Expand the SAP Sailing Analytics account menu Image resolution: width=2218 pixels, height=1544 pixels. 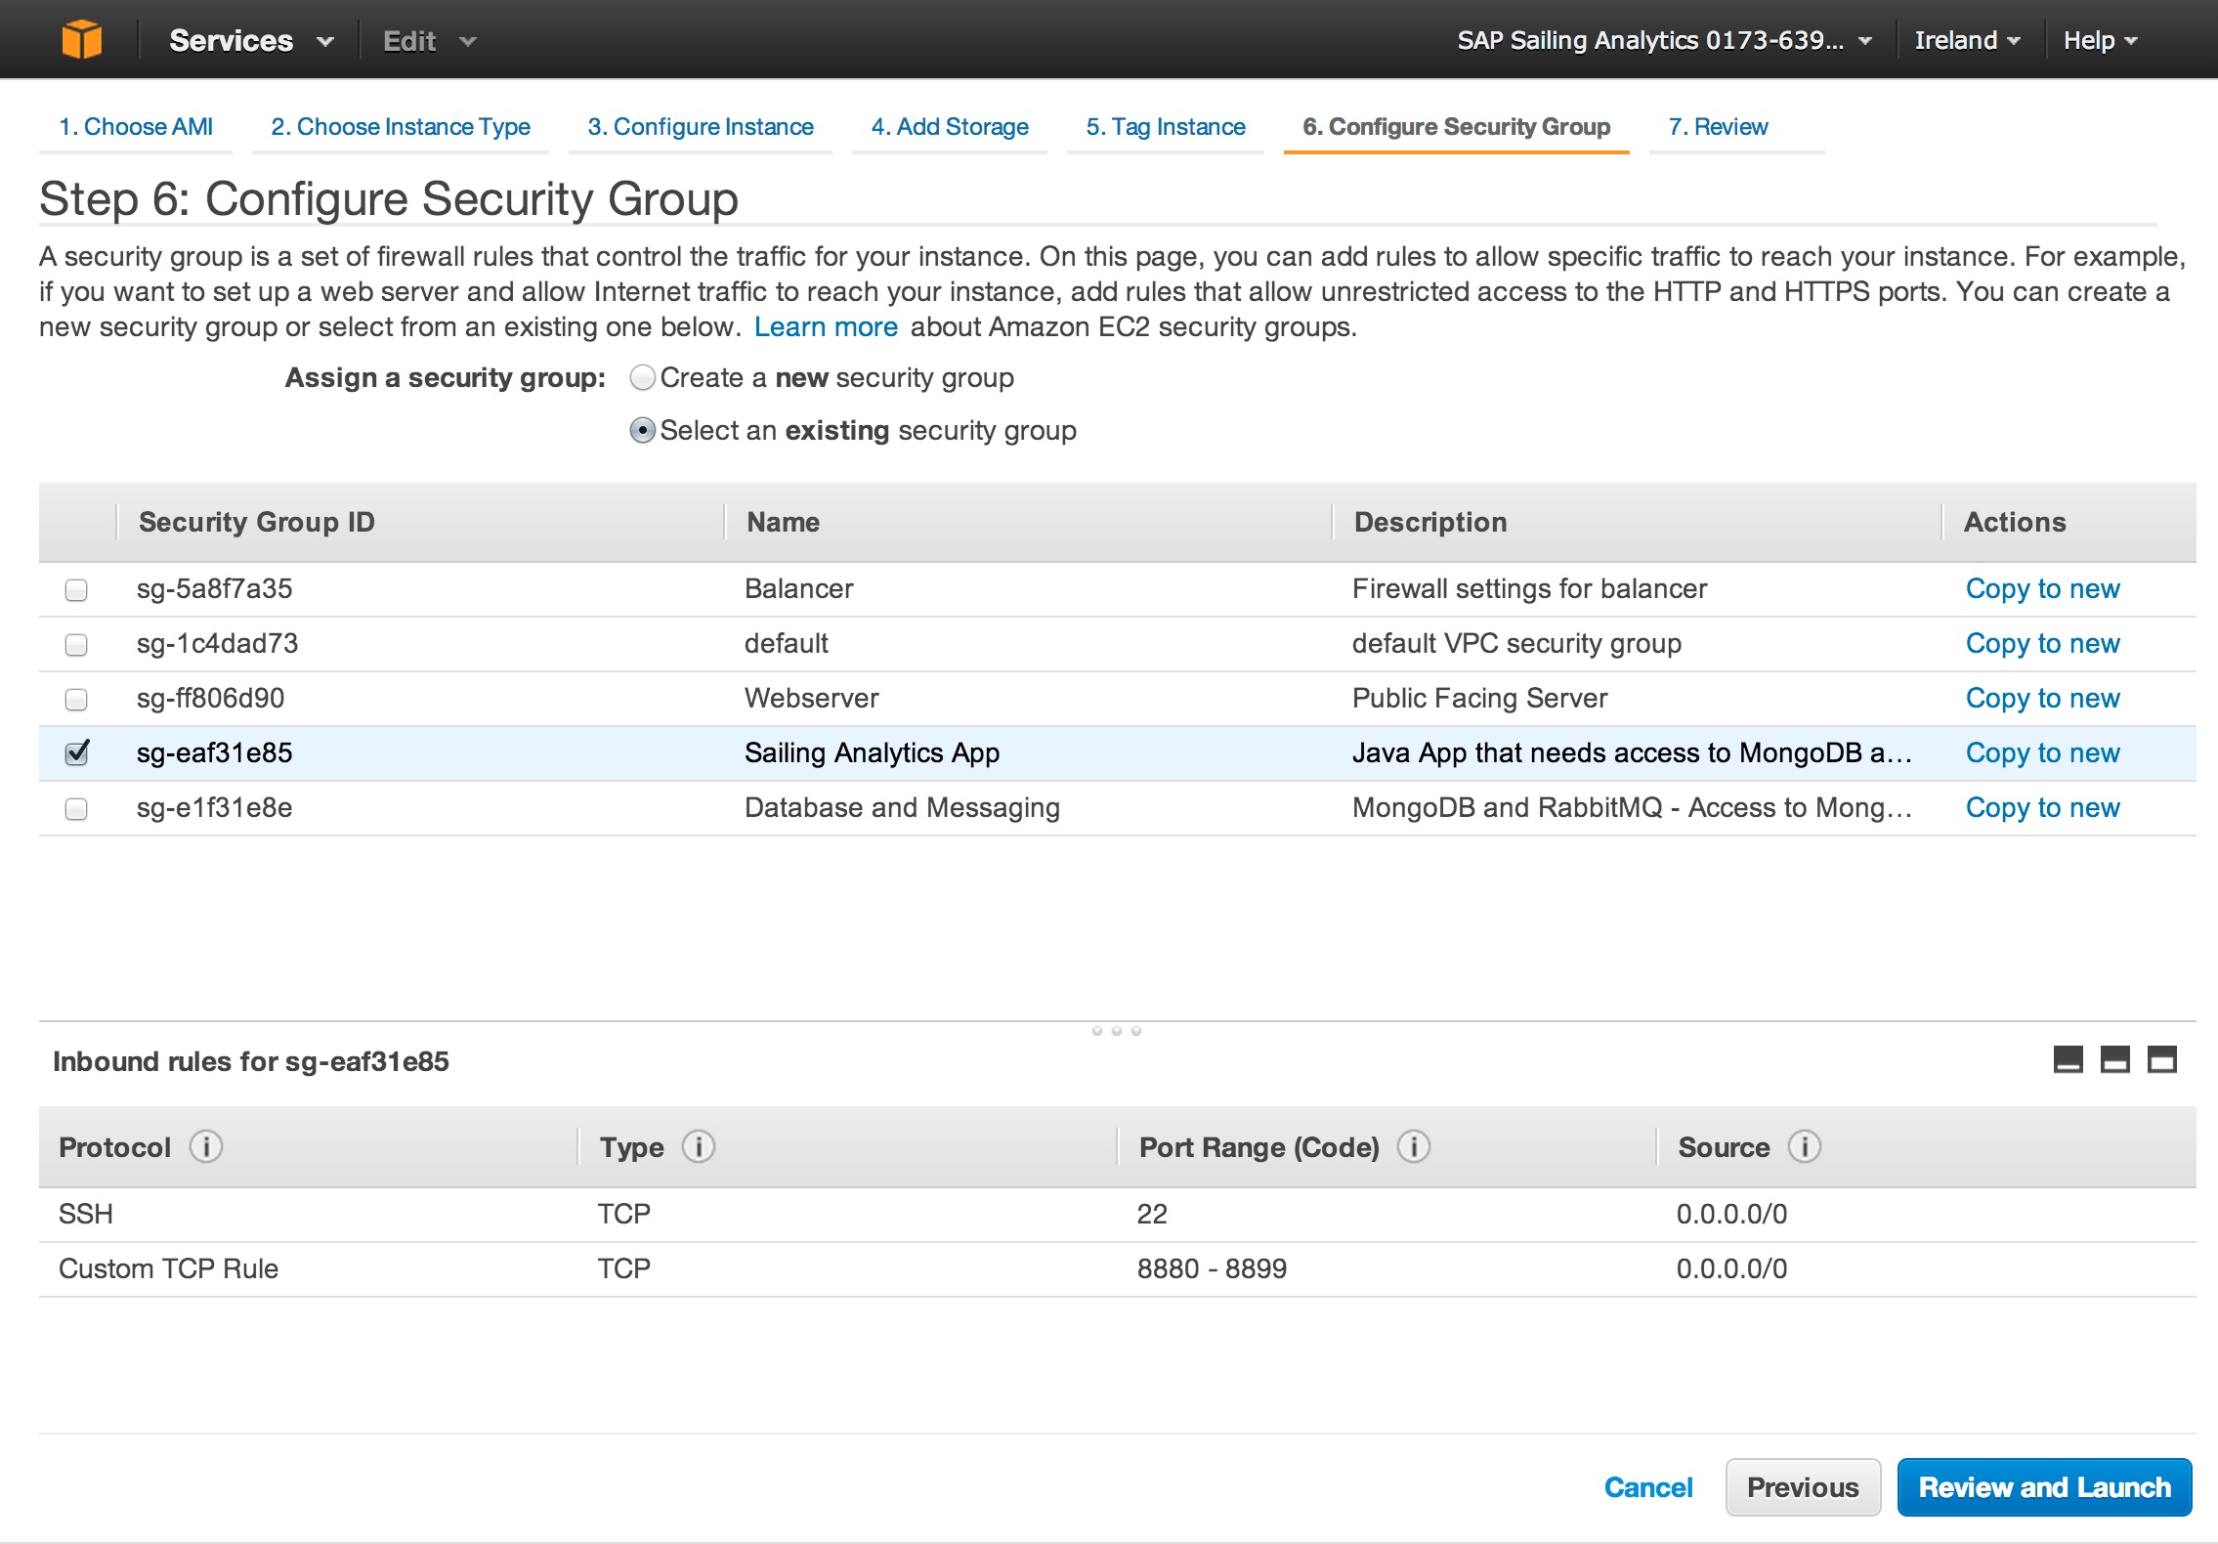(x=1663, y=41)
